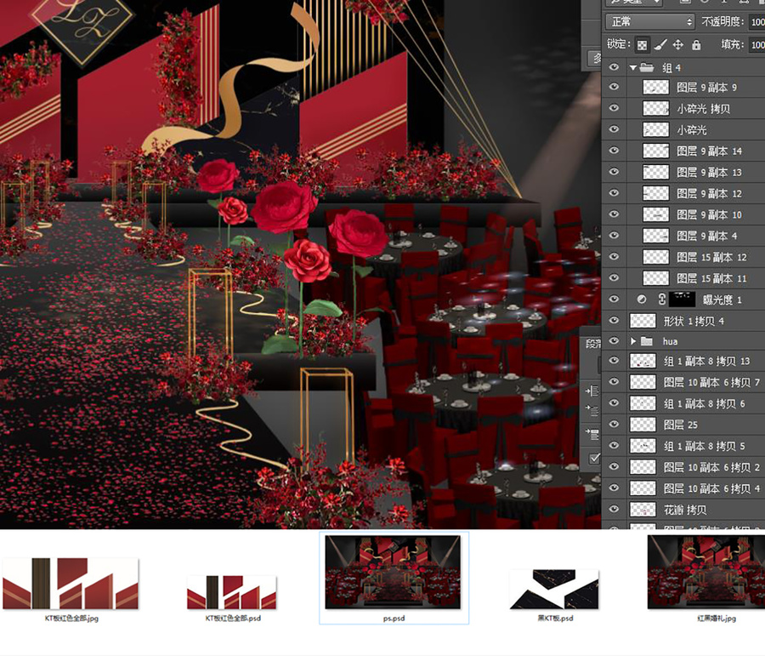Click the folder icon of group 组 4
765x656 pixels.
(x=647, y=67)
